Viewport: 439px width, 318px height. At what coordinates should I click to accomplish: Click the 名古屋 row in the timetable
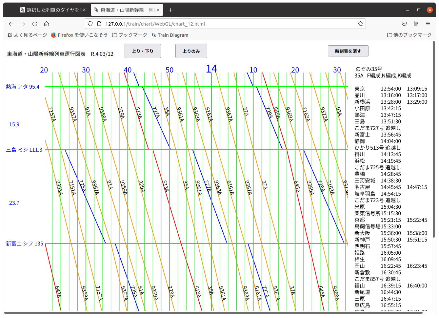point(391,187)
